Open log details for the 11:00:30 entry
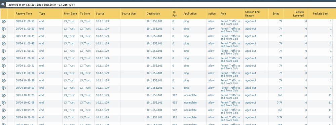 pos(4,73)
